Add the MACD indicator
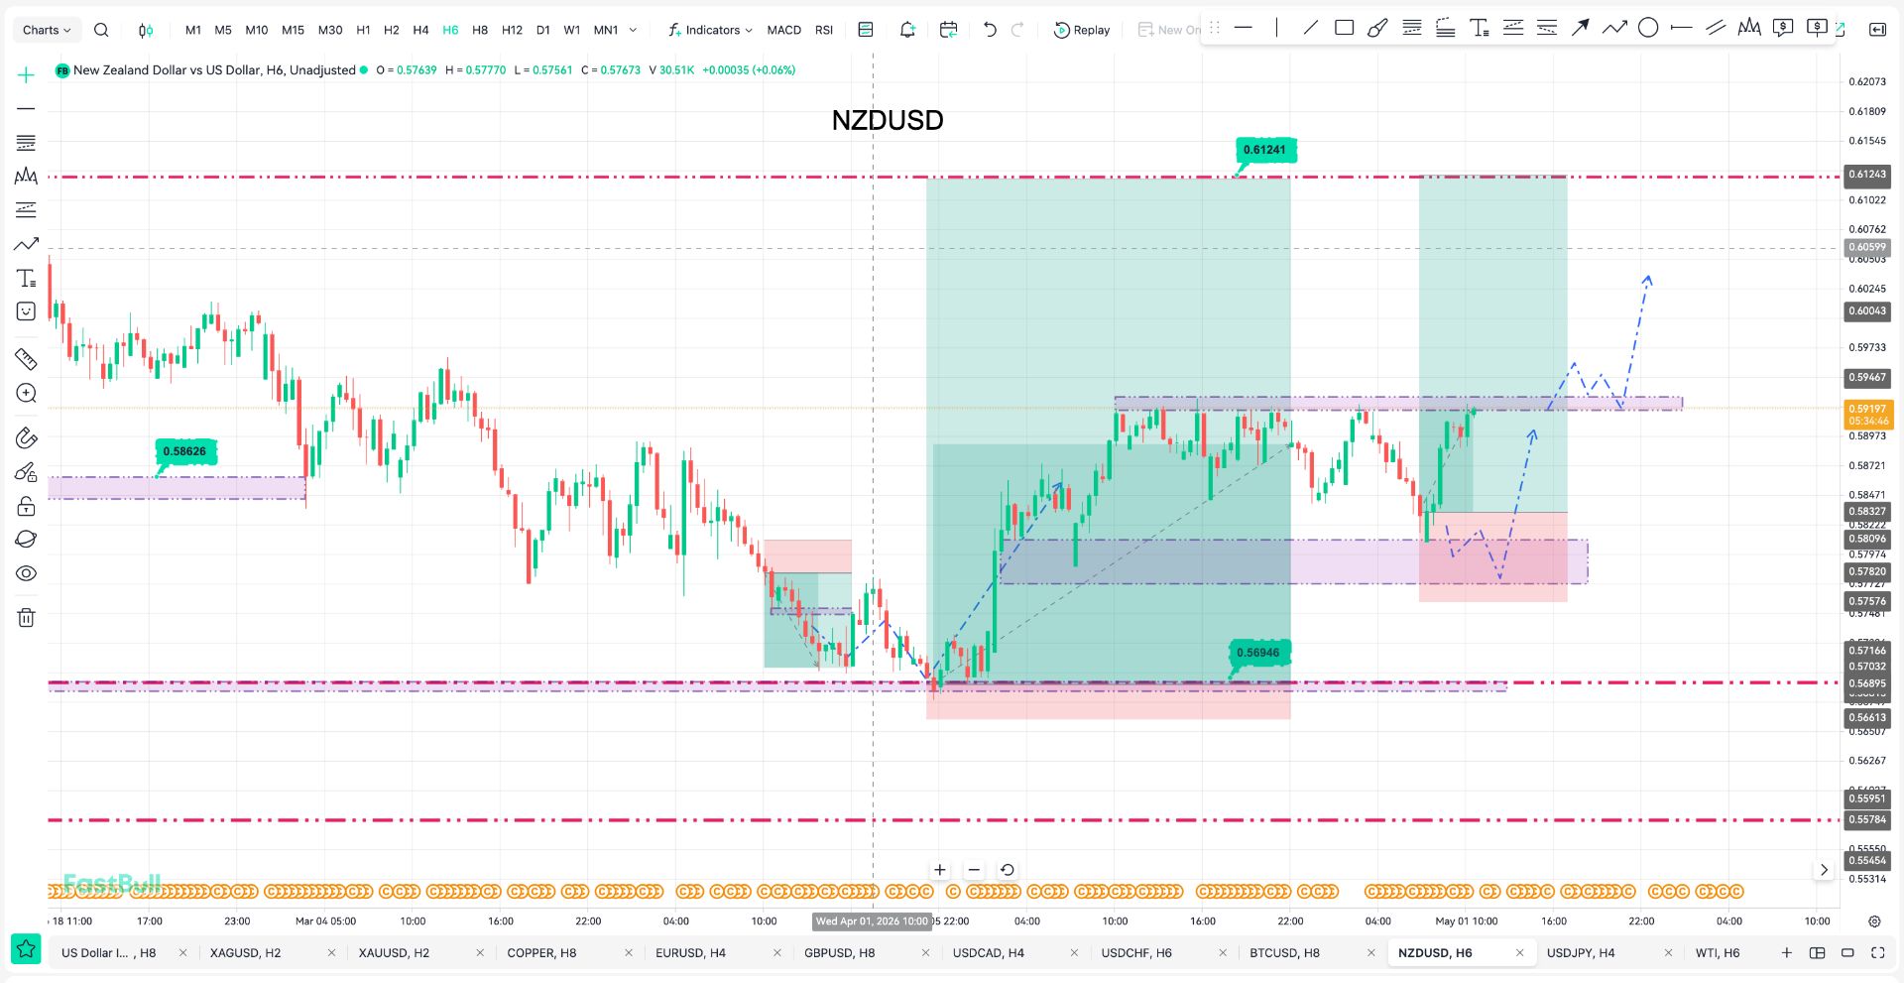Viewport: 1904px width, 983px height. coord(783,30)
